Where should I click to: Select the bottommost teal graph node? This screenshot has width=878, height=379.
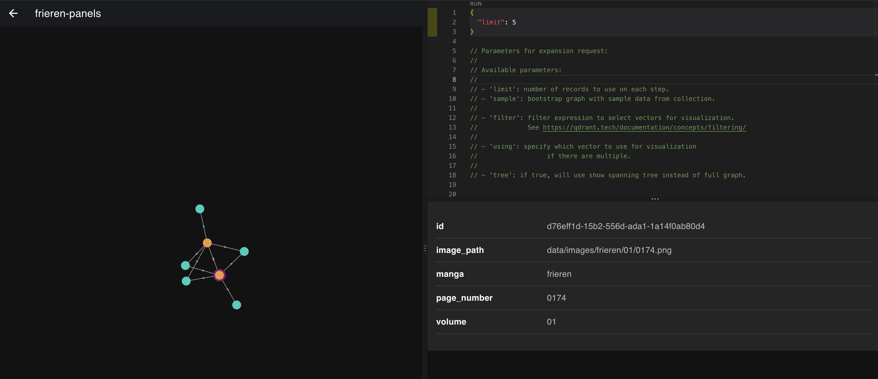[236, 305]
